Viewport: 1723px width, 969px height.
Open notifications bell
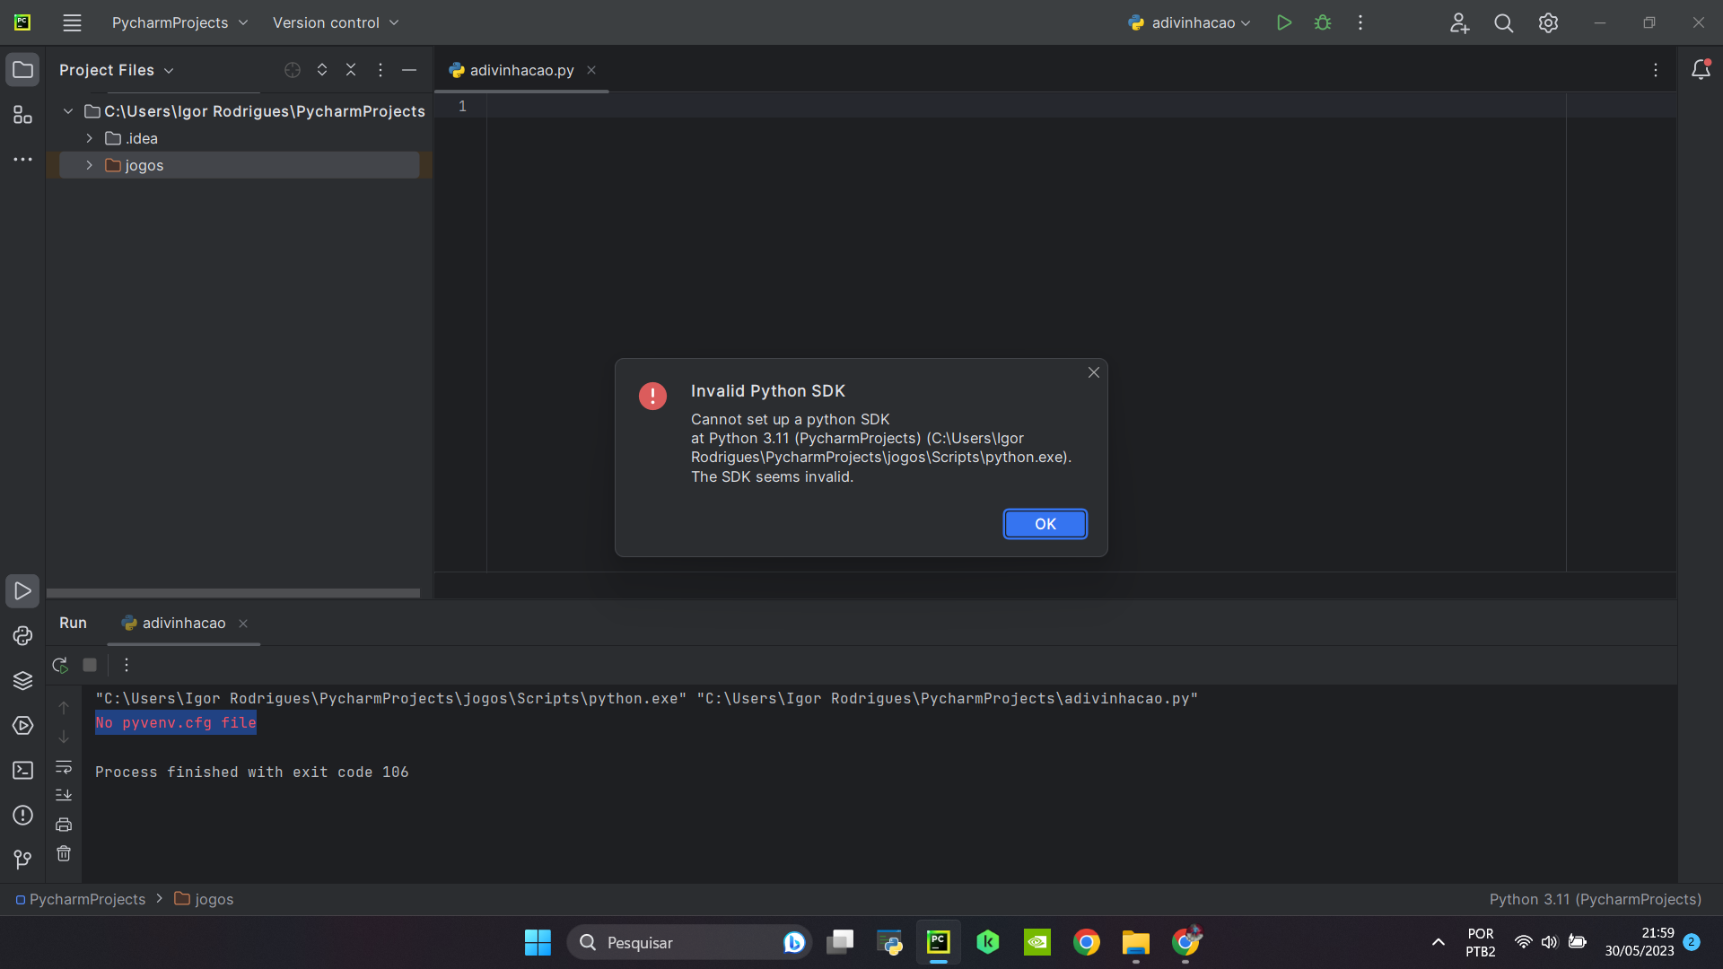(x=1701, y=70)
